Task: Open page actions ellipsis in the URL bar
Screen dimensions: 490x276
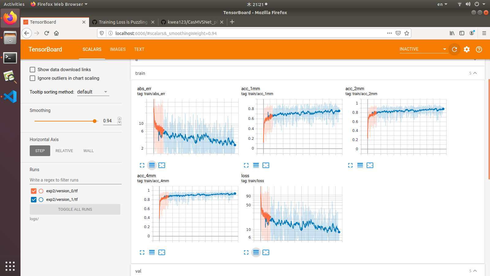Action: 390,33
